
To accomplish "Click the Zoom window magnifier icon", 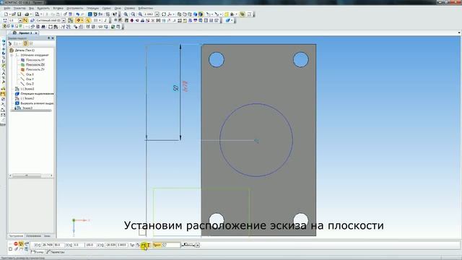I will click(x=133, y=14).
